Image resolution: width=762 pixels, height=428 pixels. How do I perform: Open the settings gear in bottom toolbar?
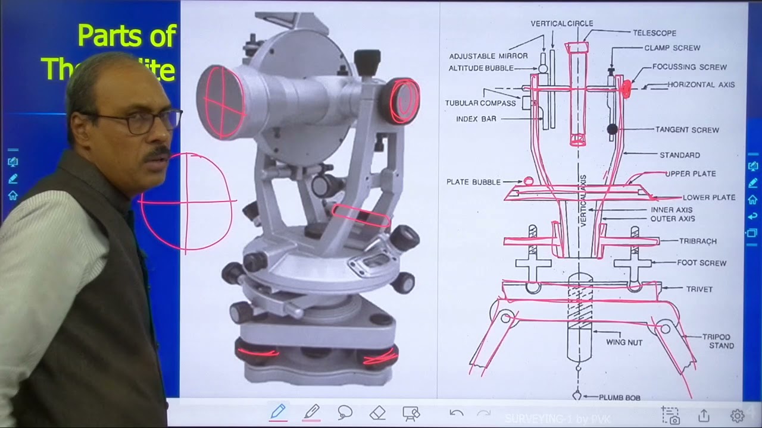pyautogui.click(x=737, y=416)
